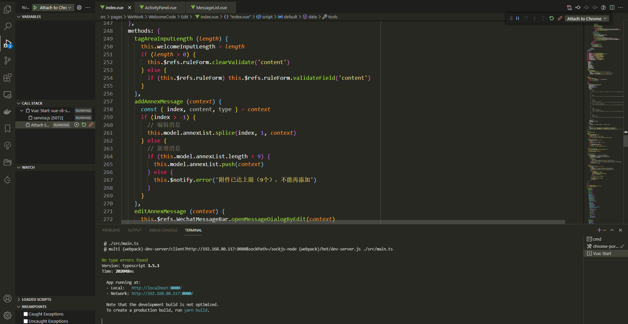
Task: Restart the Attach session in call stack row
Action: point(84,125)
